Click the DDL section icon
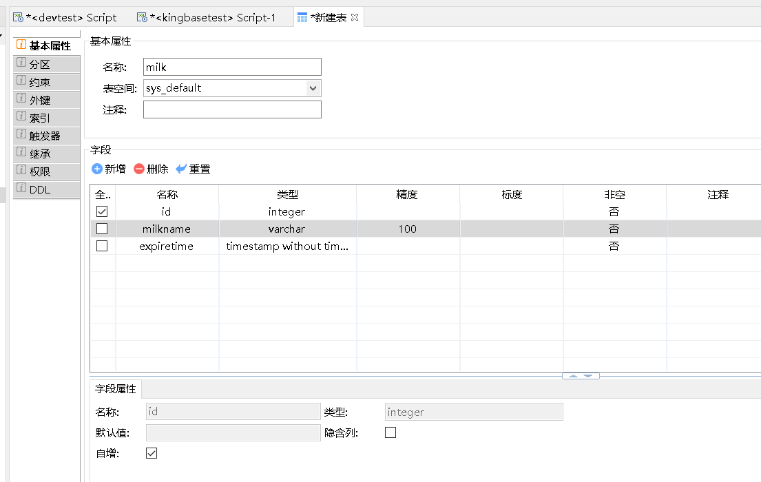This screenshot has height=482, width=761. tap(21, 189)
